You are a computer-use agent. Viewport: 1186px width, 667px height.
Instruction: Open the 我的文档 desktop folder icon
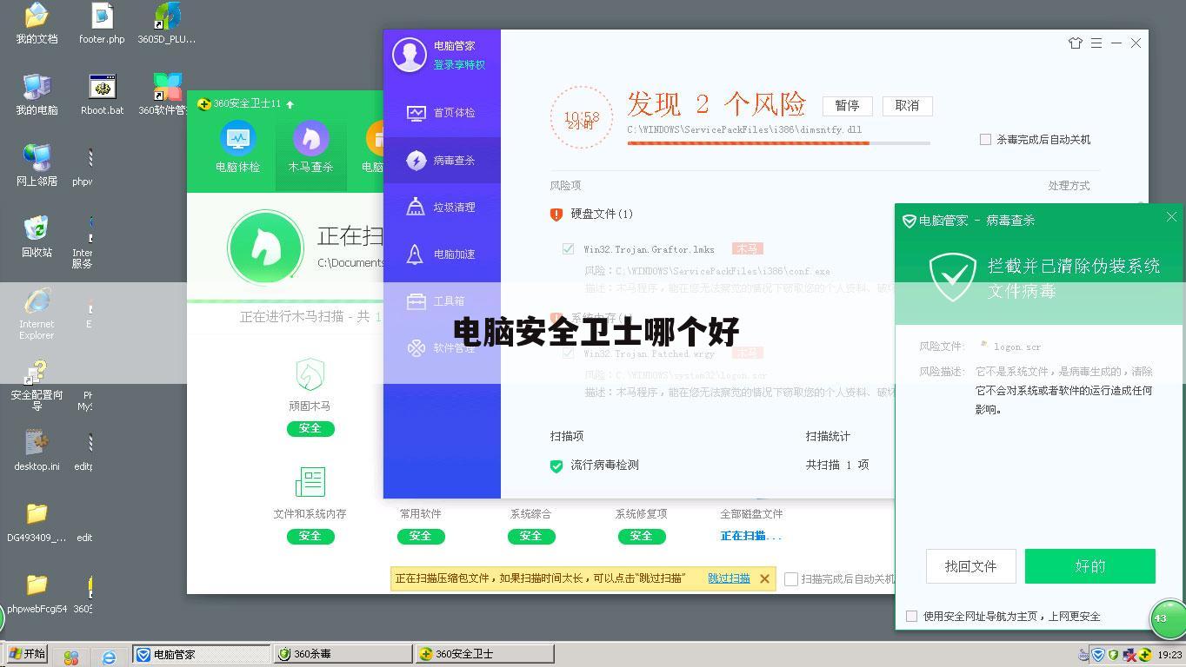[x=37, y=16]
